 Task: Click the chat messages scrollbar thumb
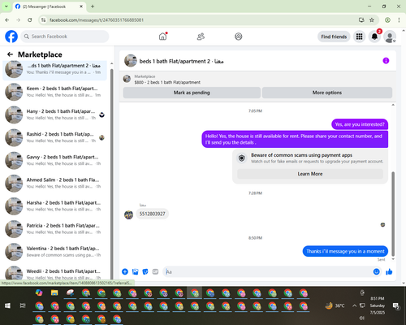coord(393,214)
